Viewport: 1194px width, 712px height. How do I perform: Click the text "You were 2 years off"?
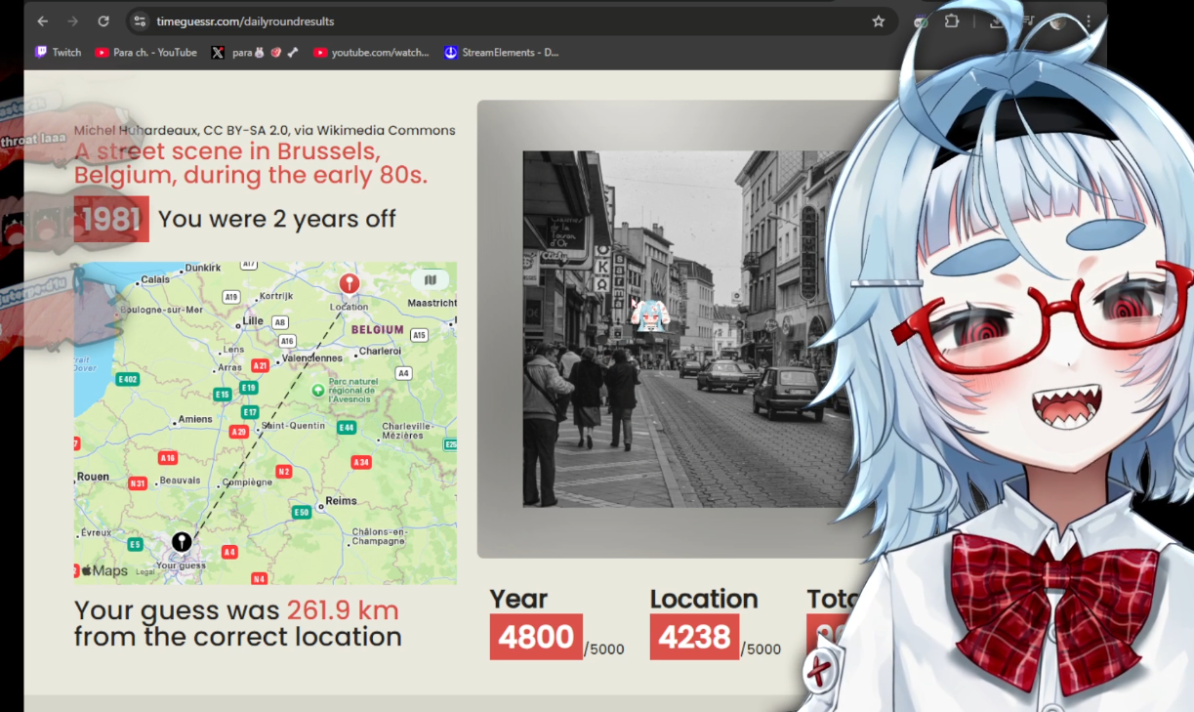click(x=277, y=219)
